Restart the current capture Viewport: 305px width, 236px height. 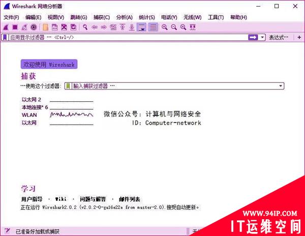24,27
